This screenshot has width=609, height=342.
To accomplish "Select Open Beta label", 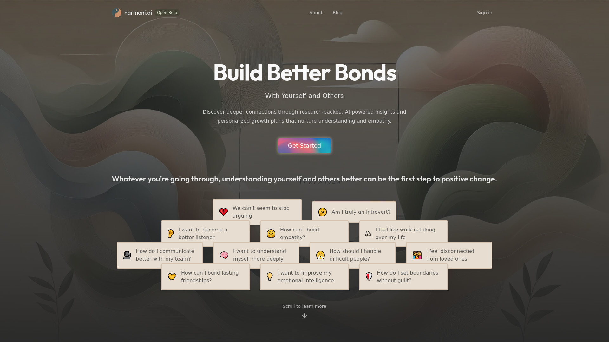I will coord(167,13).
